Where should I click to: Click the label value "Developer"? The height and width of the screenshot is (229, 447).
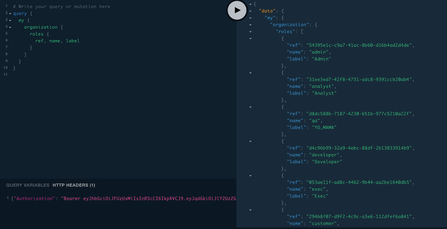(x=327, y=162)
